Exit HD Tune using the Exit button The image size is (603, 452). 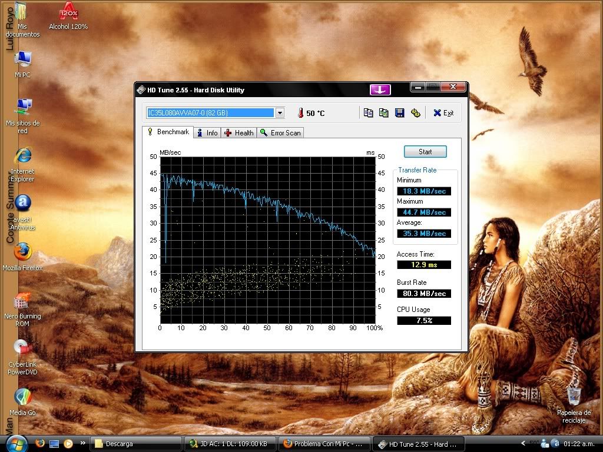443,112
